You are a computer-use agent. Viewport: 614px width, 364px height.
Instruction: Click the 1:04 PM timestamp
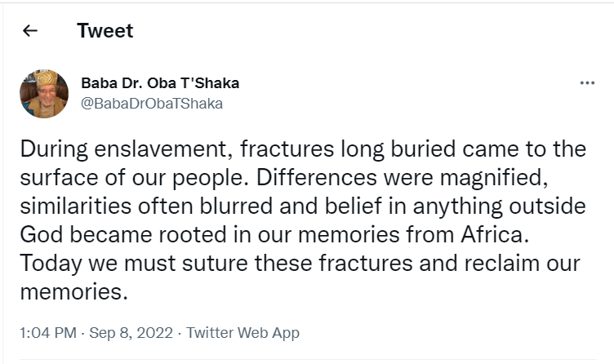pos(49,333)
